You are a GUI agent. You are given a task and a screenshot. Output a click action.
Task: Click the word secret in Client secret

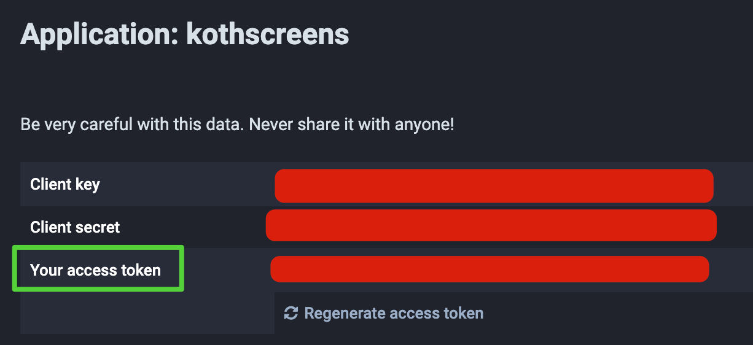point(96,227)
